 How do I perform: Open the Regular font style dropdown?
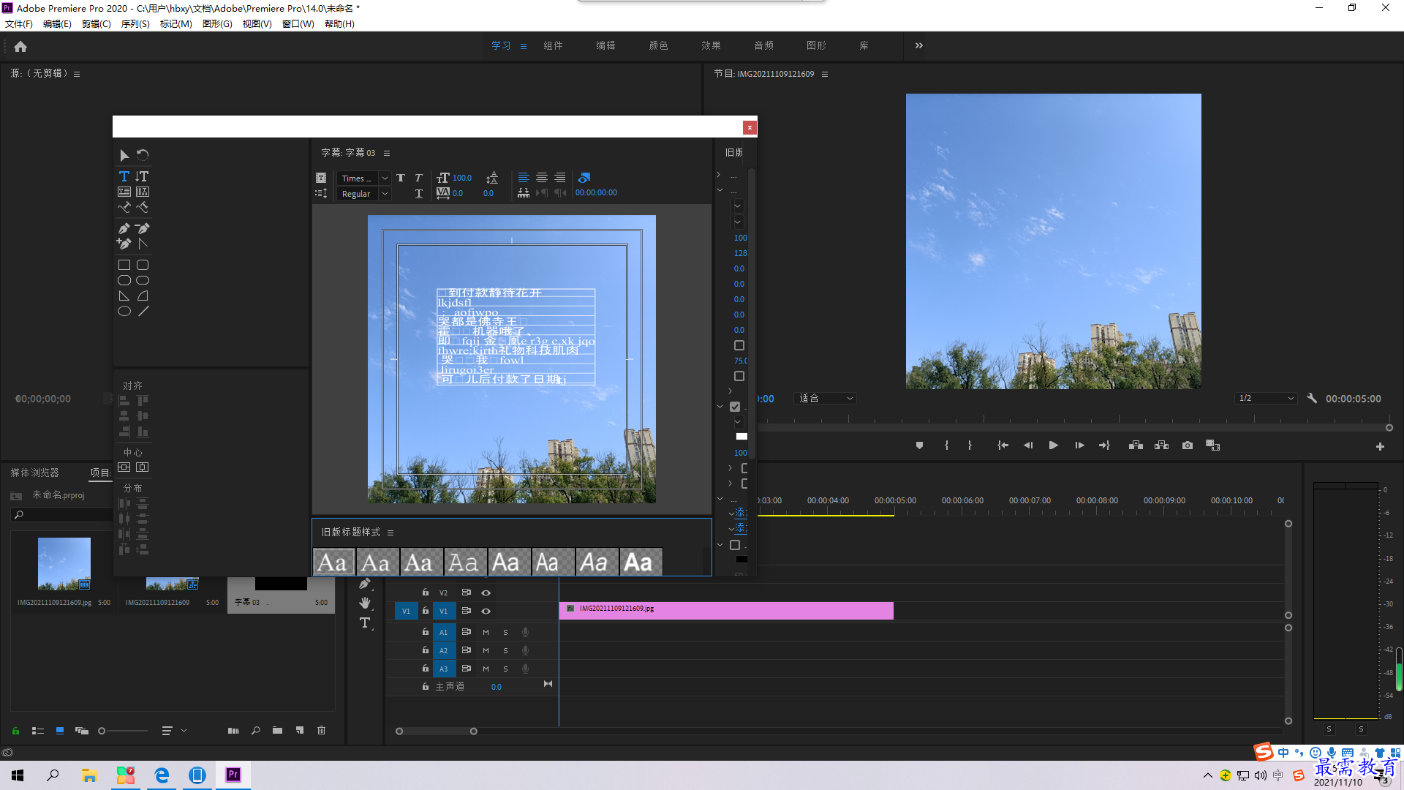click(x=363, y=194)
